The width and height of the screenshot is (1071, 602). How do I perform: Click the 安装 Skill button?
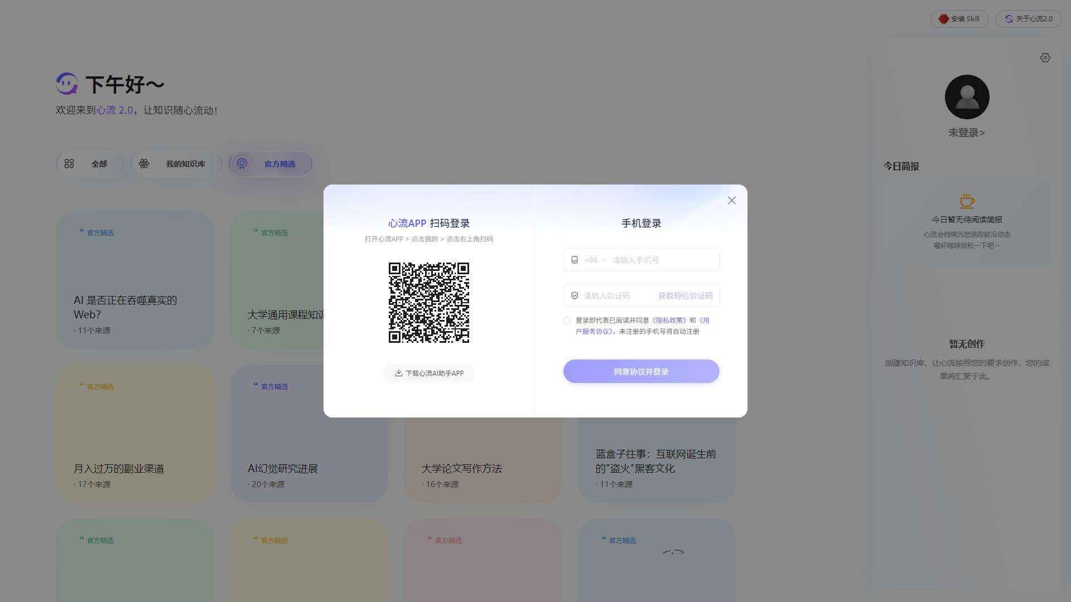(x=959, y=19)
